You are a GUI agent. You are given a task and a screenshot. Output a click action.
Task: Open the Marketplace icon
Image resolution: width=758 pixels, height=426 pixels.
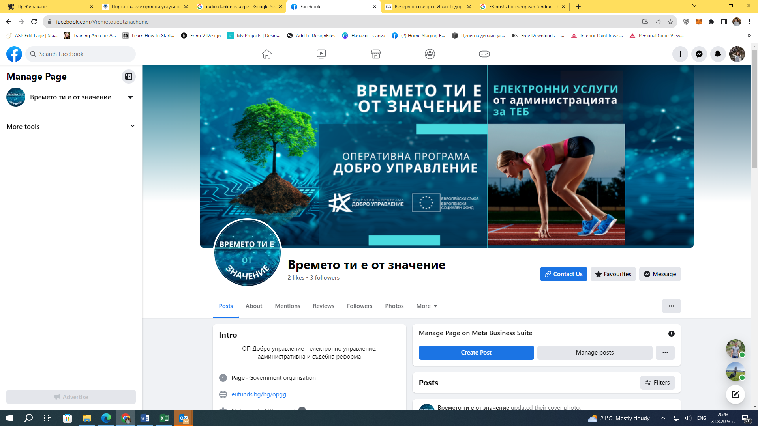pyautogui.click(x=376, y=54)
